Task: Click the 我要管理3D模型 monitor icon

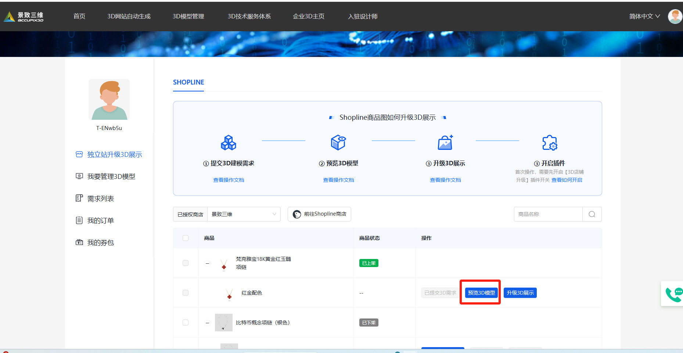Action: click(79, 176)
